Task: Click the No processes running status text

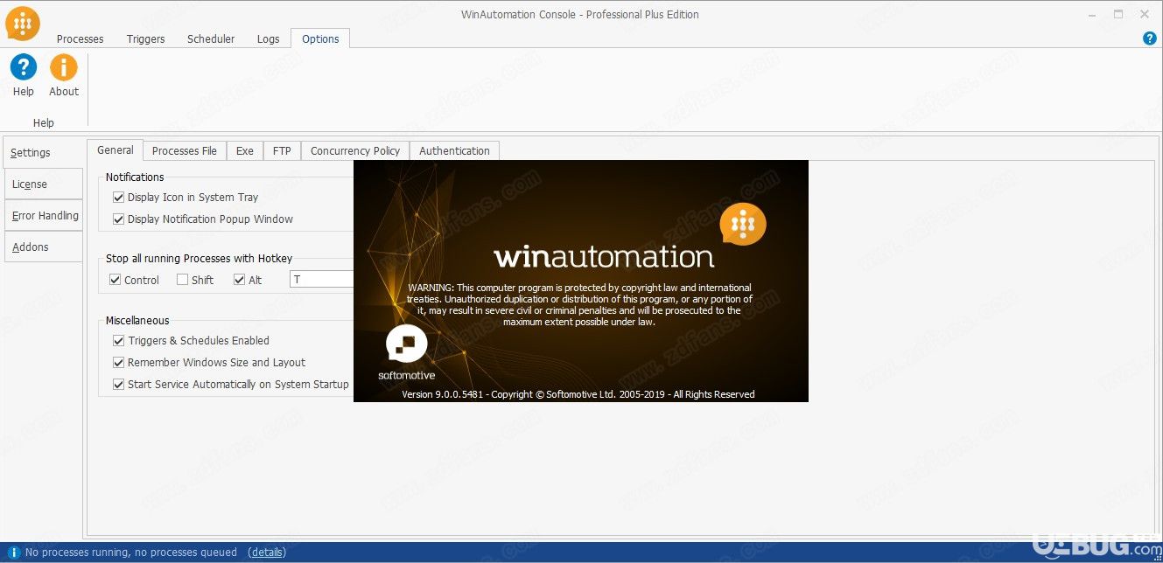Action: (x=131, y=553)
